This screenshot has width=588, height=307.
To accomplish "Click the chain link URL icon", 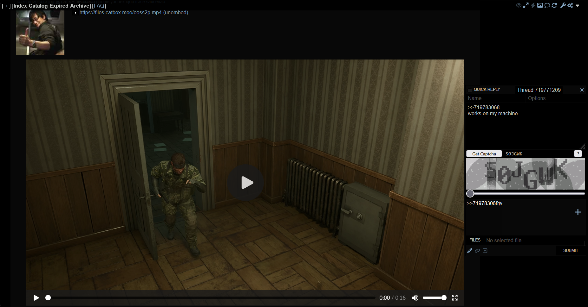I will pyautogui.click(x=477, y=251).
